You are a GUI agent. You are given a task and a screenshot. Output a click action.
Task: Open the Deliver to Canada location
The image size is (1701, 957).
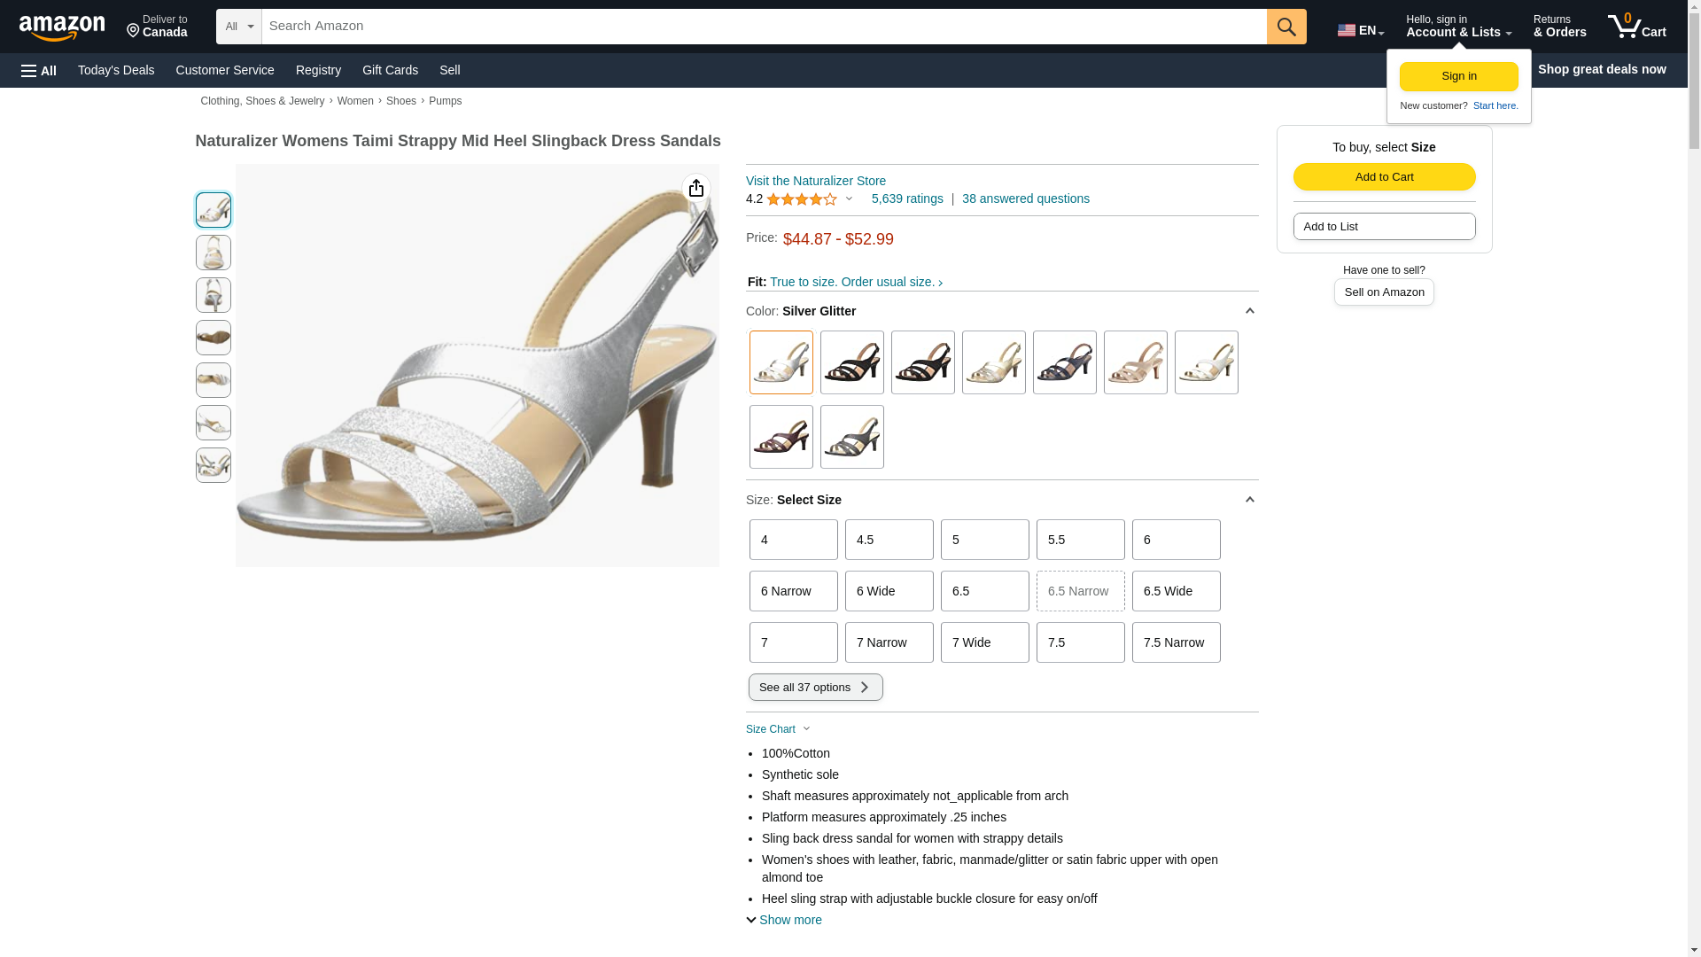pos(157,27)
